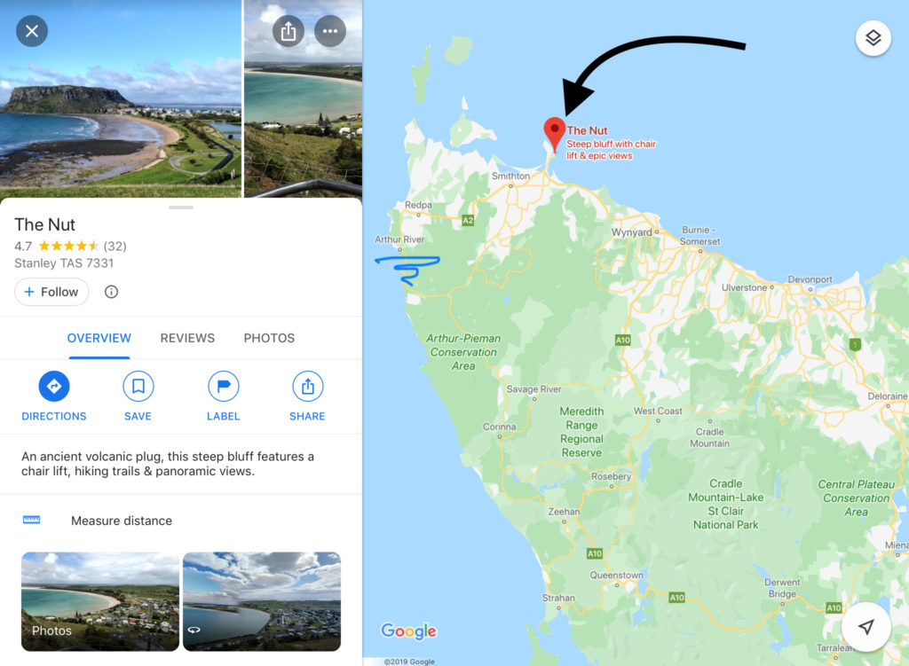Save The Nut with the bookmark icon
The image size is (909, 666).
pyautogui.click(x=138, y=387)
